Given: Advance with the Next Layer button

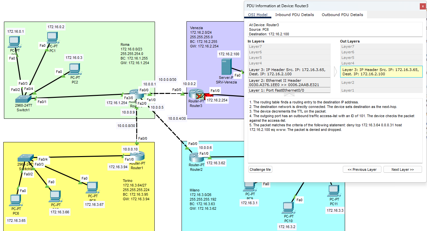Looking at the screenshot, I should tap(402, 169).
